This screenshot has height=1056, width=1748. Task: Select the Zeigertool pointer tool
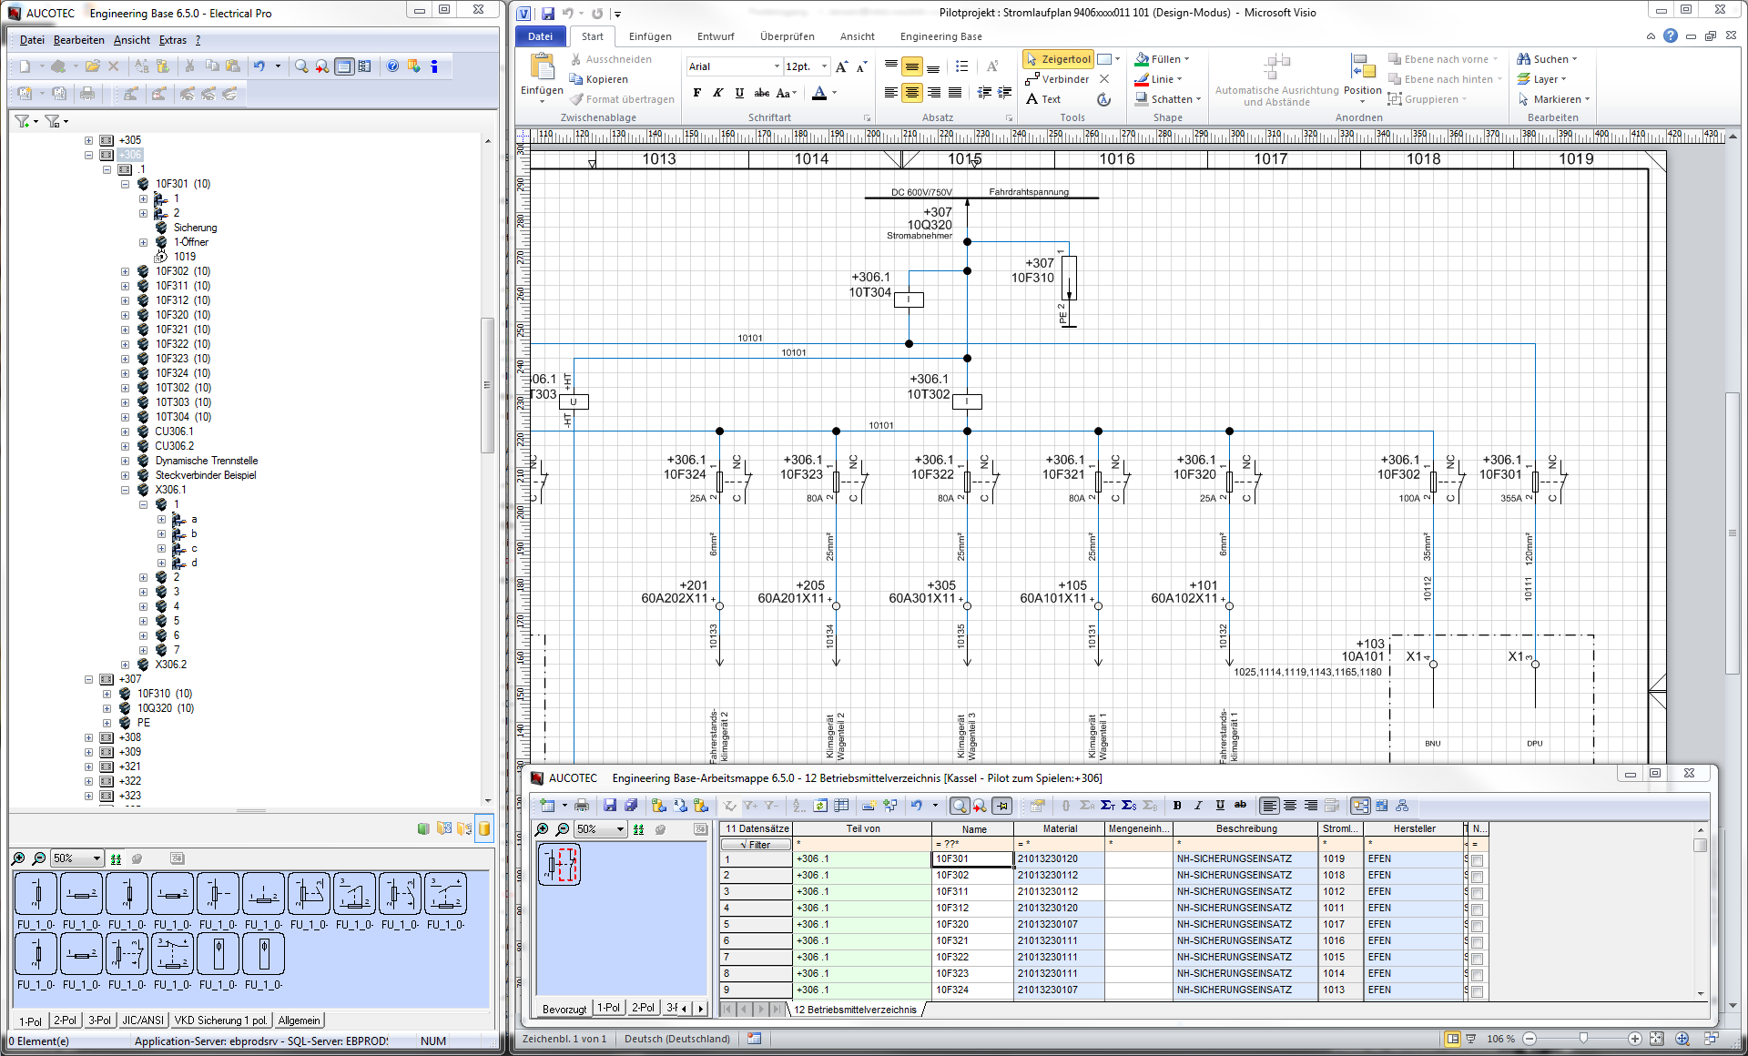pos(1058,59)
